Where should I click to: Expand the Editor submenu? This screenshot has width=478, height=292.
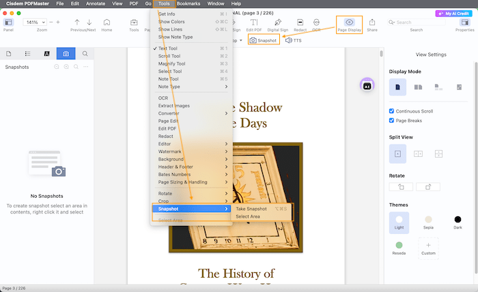[191, 144]
